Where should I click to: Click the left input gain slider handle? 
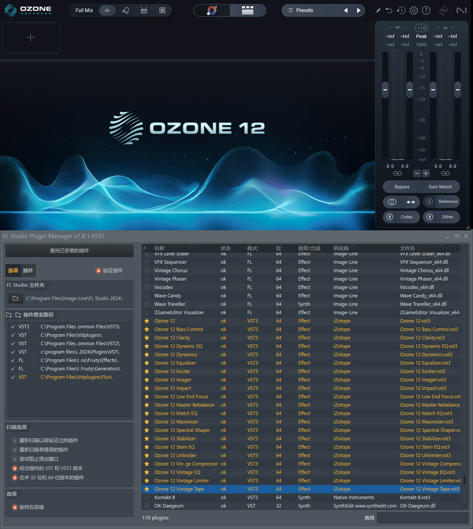[x=385, y=90]
